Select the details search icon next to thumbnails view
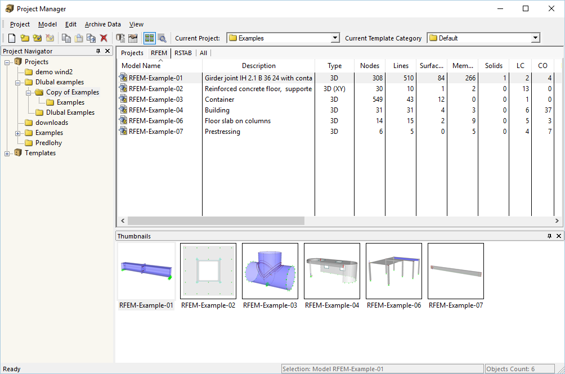This screenshot has height=374, width=565. (x=161, y=38)
